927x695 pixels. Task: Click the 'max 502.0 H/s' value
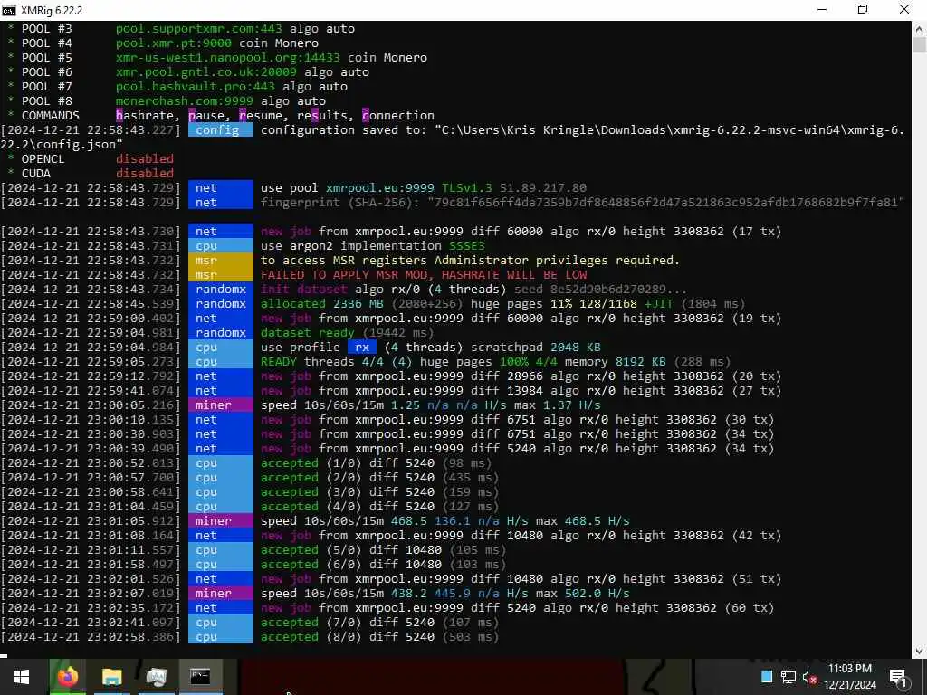click(582, 594)
